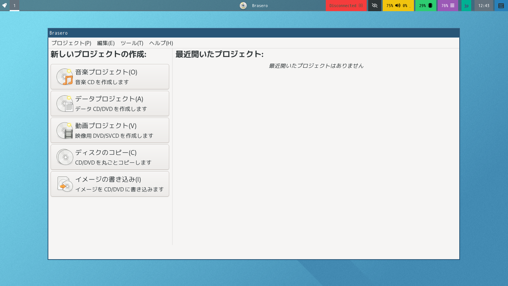Screen dimensions: 508x286
Task: Click the 12:43 clock in panel
Action: click(484, 6)
